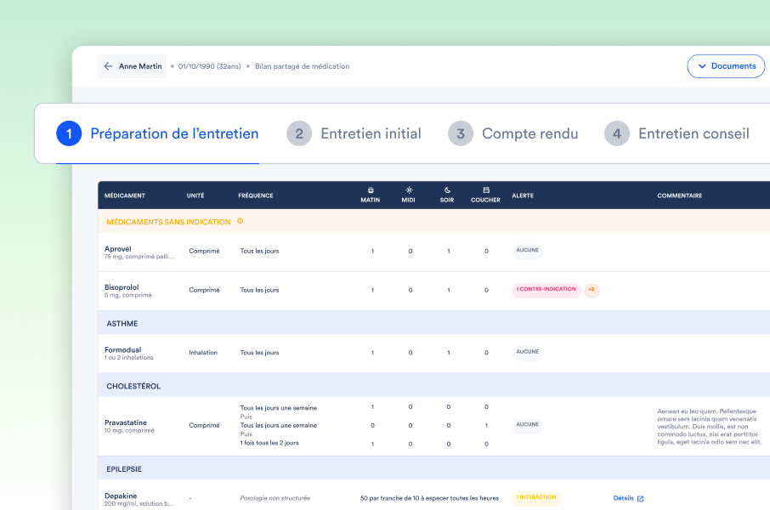
Task: Open the Détails link for Depakine
Action: pos(623,498)
